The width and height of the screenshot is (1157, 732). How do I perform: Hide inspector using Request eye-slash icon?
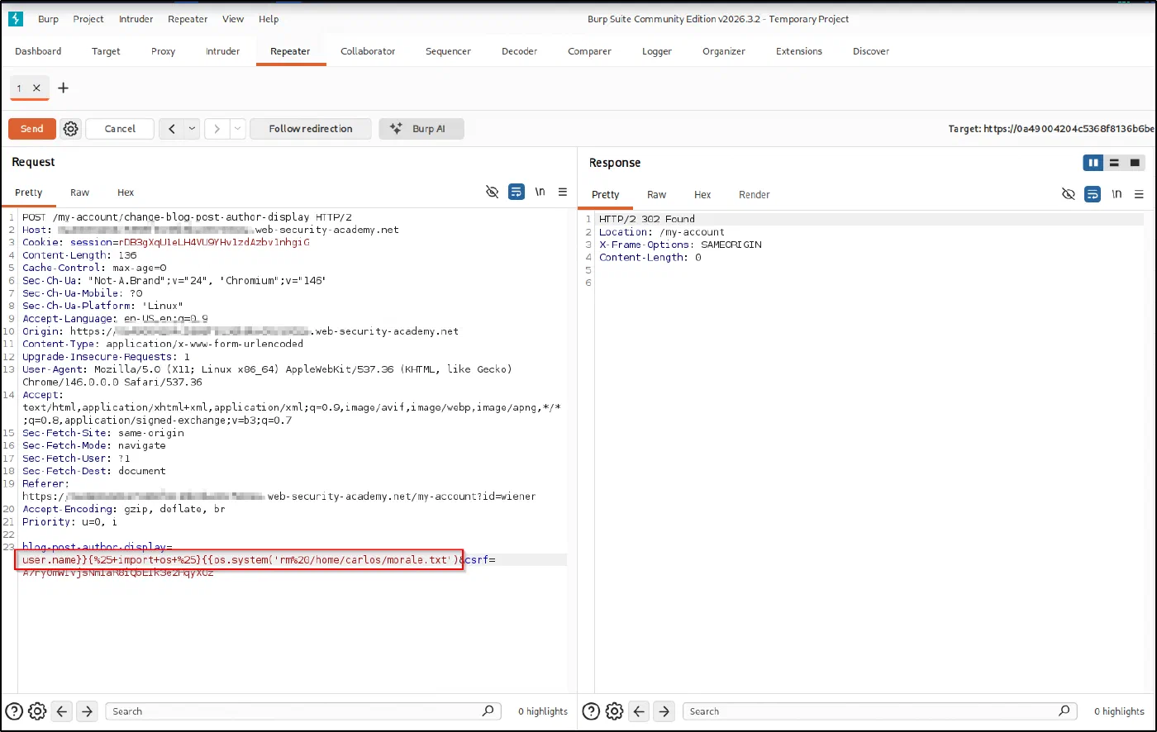493,192
